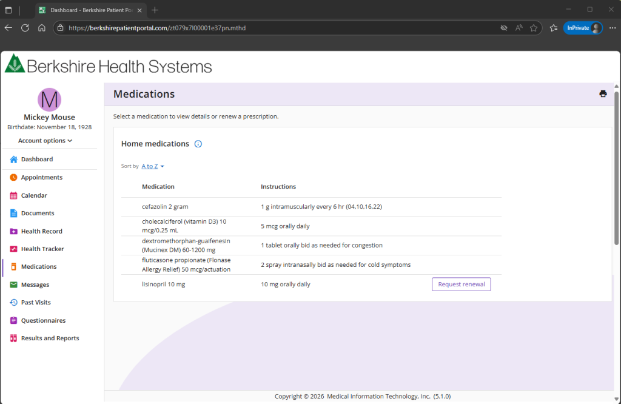Go to Results and Reports section
Viewport: 621px width, 404px height.
tap(50, 338)
